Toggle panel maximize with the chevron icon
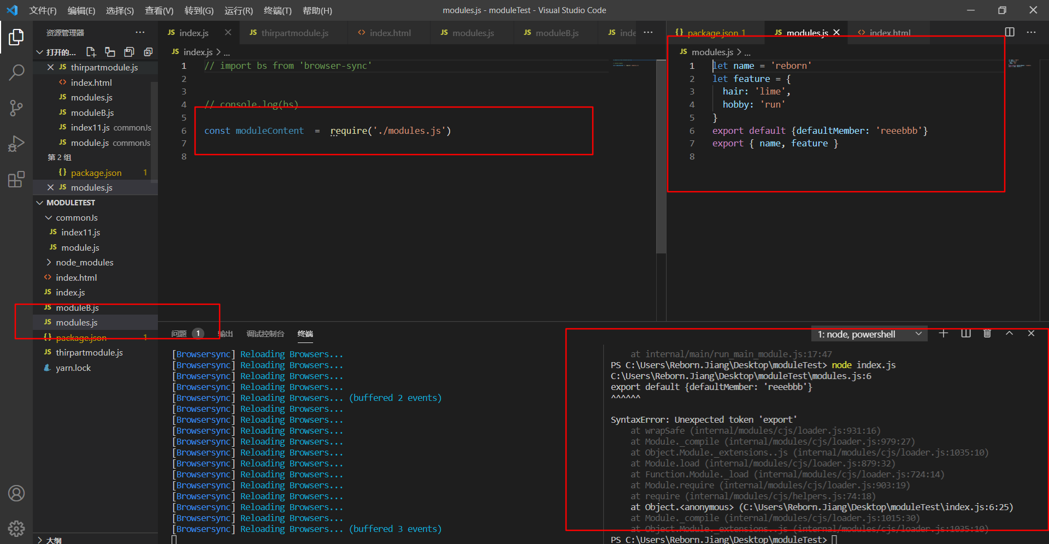The image size is (1049, 544). coord(1009,333)
